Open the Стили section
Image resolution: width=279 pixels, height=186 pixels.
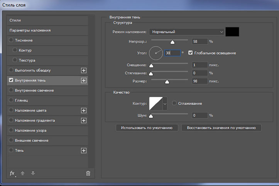click(x=47, y=20)
